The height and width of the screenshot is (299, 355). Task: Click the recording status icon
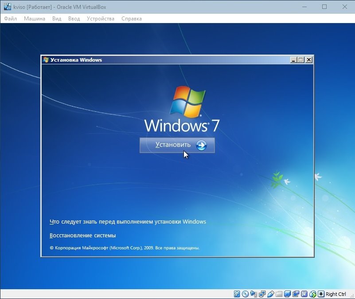[x=296, y=294]
